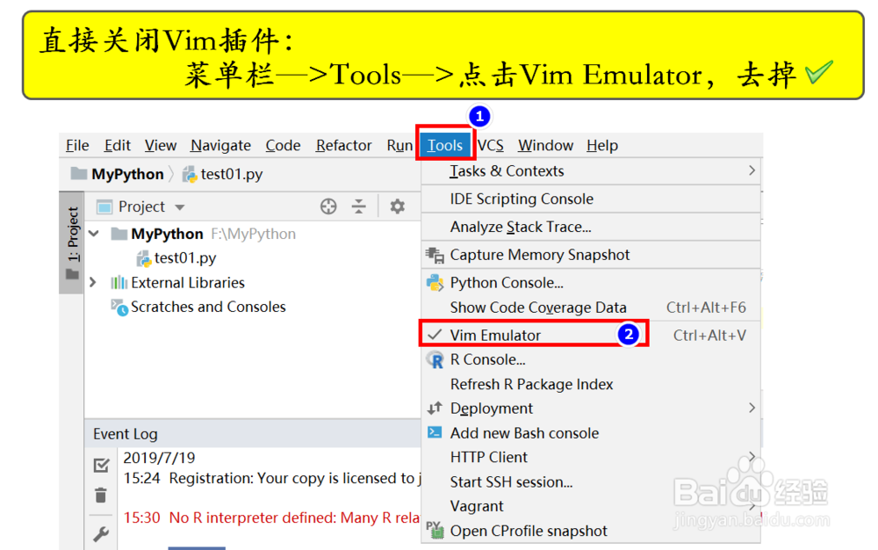Expand the Deployment submenu arrow
878x550 pixels.
[x=752, y=408]
